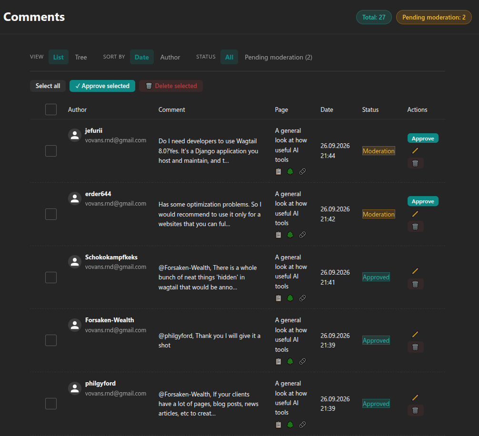Viewport: 479px width, 436px height.
Task: Click the Pending moderation: 2 badge
Action: [434, 17]
